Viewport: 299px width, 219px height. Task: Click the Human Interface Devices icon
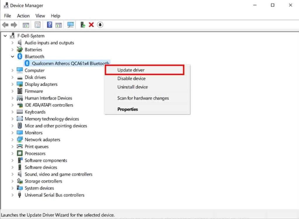(20, 98)
